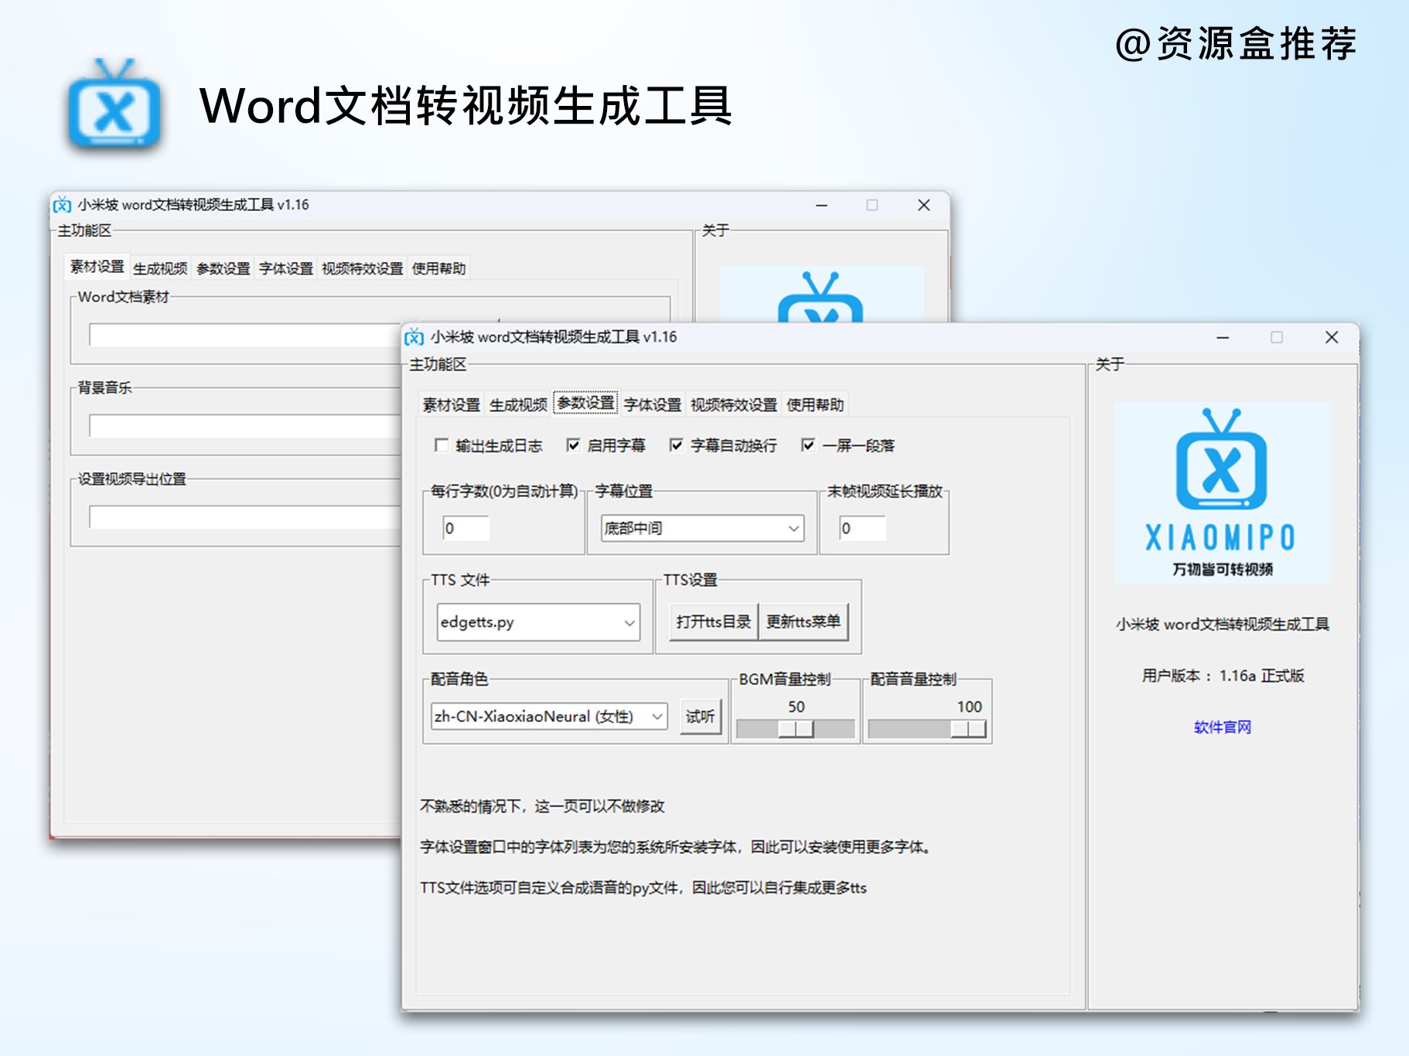Select 素材设置 tab in the back window

coord(97,267)
